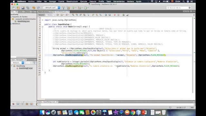Collapse the InputDialog node in Navigator
The image size is (206, 116).
click(12, 66)
